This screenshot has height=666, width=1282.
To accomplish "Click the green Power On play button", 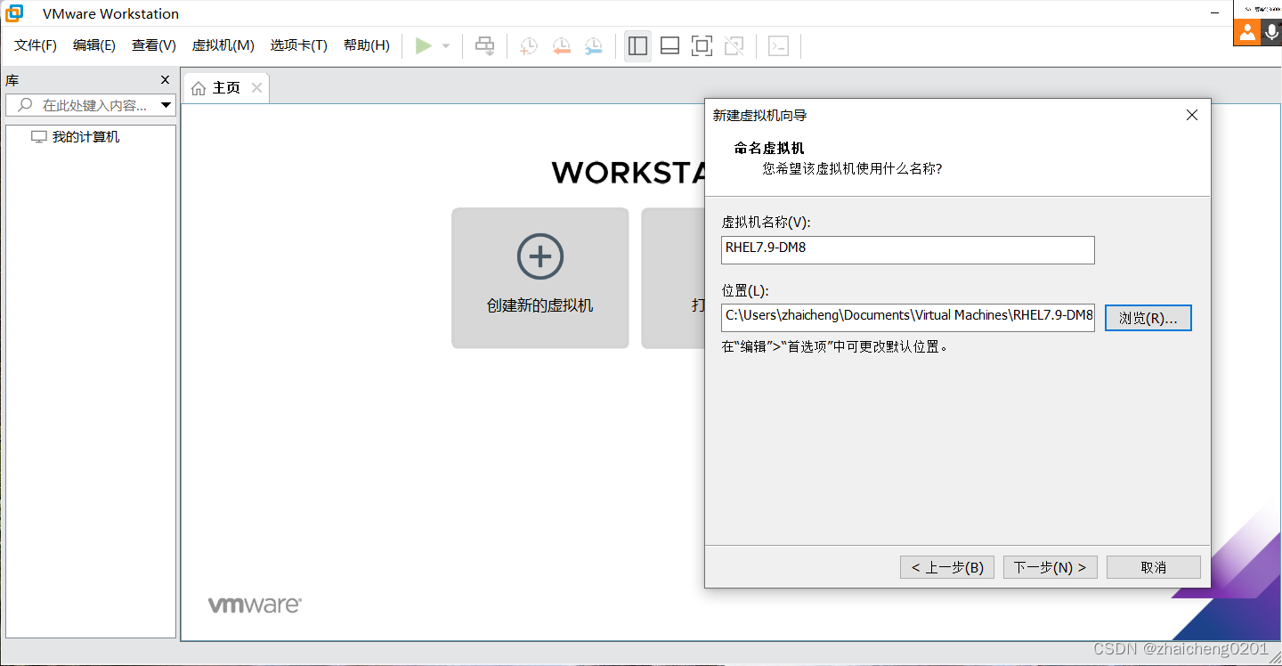I will pos(424,45).
